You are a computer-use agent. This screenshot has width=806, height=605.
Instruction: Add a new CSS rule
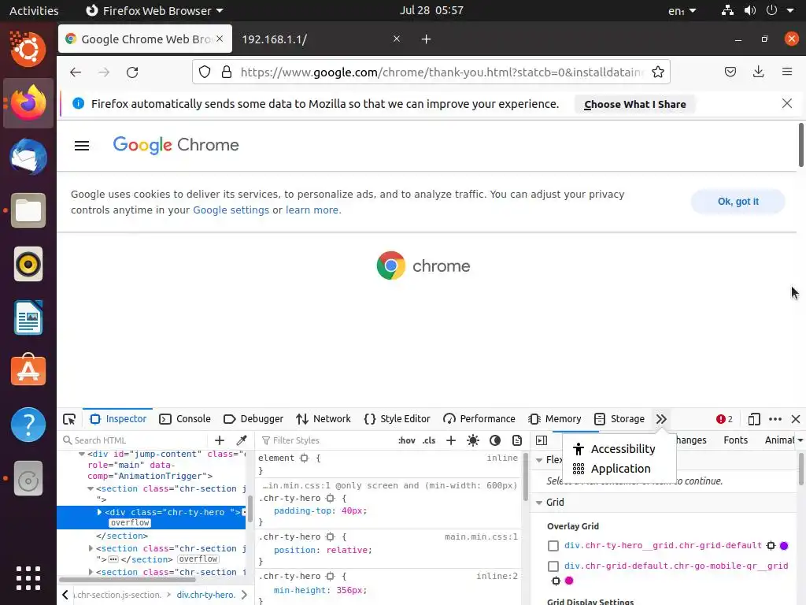tap(451, 440)
